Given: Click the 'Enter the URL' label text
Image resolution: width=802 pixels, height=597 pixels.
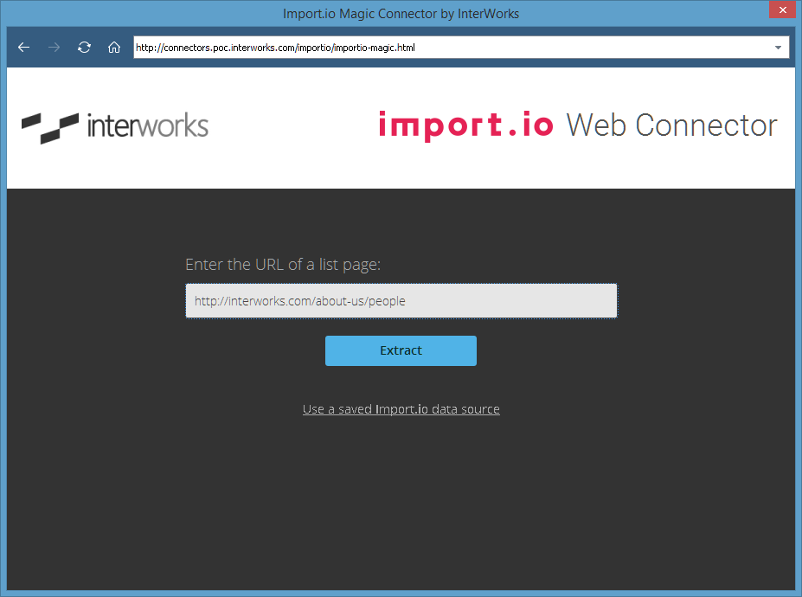Looking at the screenshot, I should (x=283, y=264).
